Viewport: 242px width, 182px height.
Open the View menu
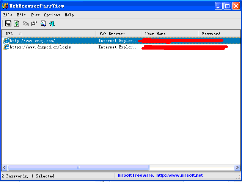pos(35,15)
